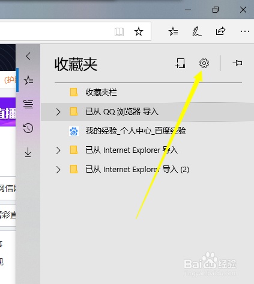Viewport: 254px width, 284px height.
Task: Click the Add Notes pen icon
Action: (x=197, y=31)
